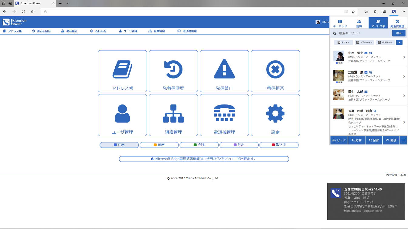Select 電話機管理 in the top menu bar
This screenshot has width=408, height=229.
(187, 31)
